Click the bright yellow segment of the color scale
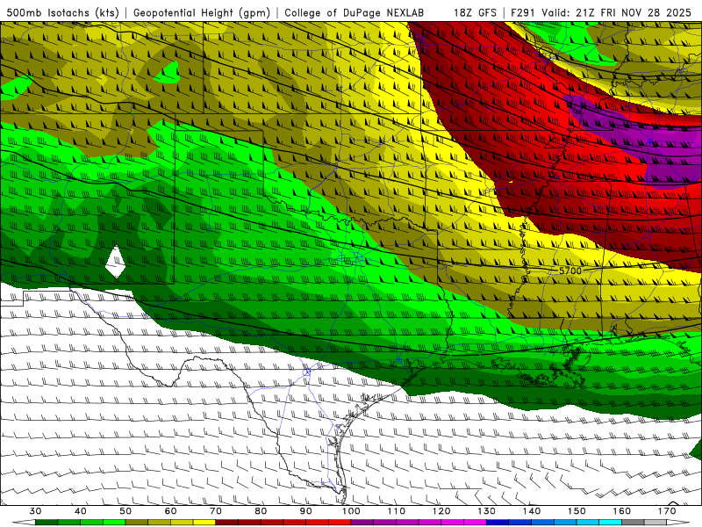This screenshot has height=527, width=702. [x=204, y=523]
